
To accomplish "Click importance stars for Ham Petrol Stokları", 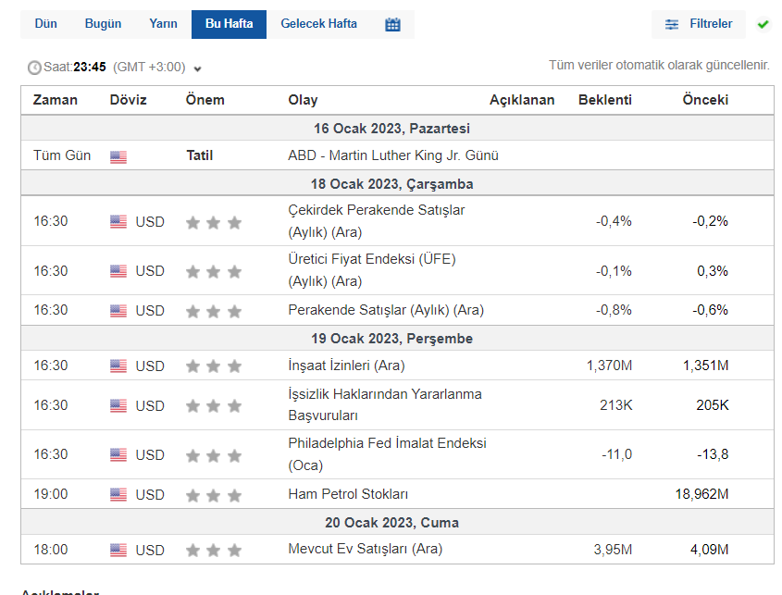I will (x=214, y=495).
